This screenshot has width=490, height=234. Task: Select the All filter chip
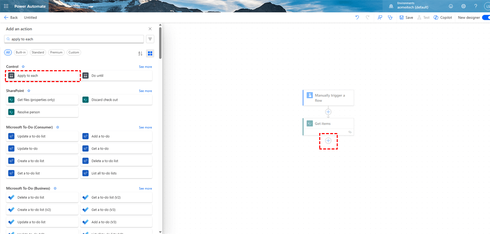point(8,52)
